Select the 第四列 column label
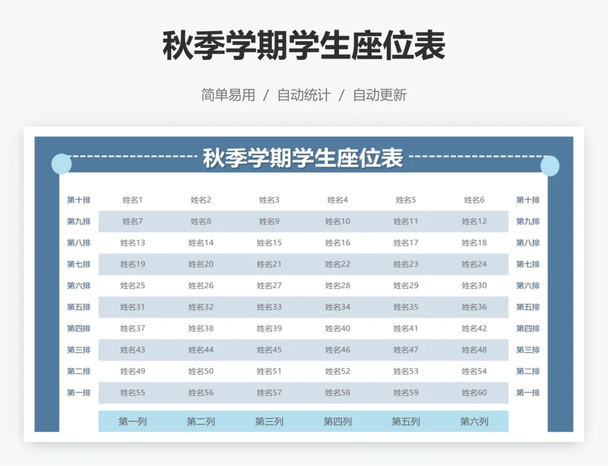The width and height of the screenshot is (608, 466). click(337, 421)
